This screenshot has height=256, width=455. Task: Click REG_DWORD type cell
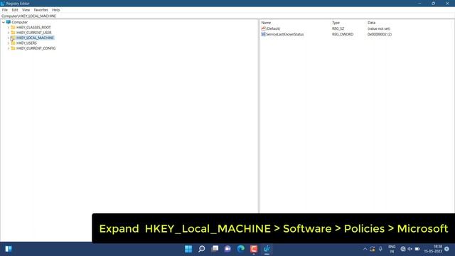click(343, 34)
